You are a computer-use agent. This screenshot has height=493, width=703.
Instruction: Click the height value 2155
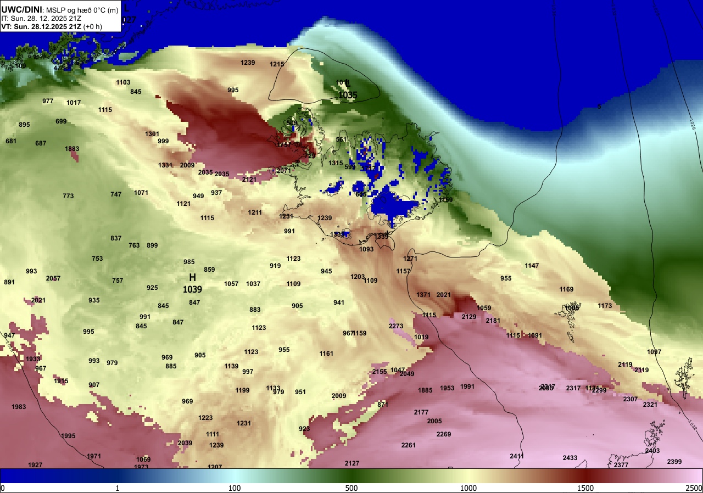pos(380,372)
